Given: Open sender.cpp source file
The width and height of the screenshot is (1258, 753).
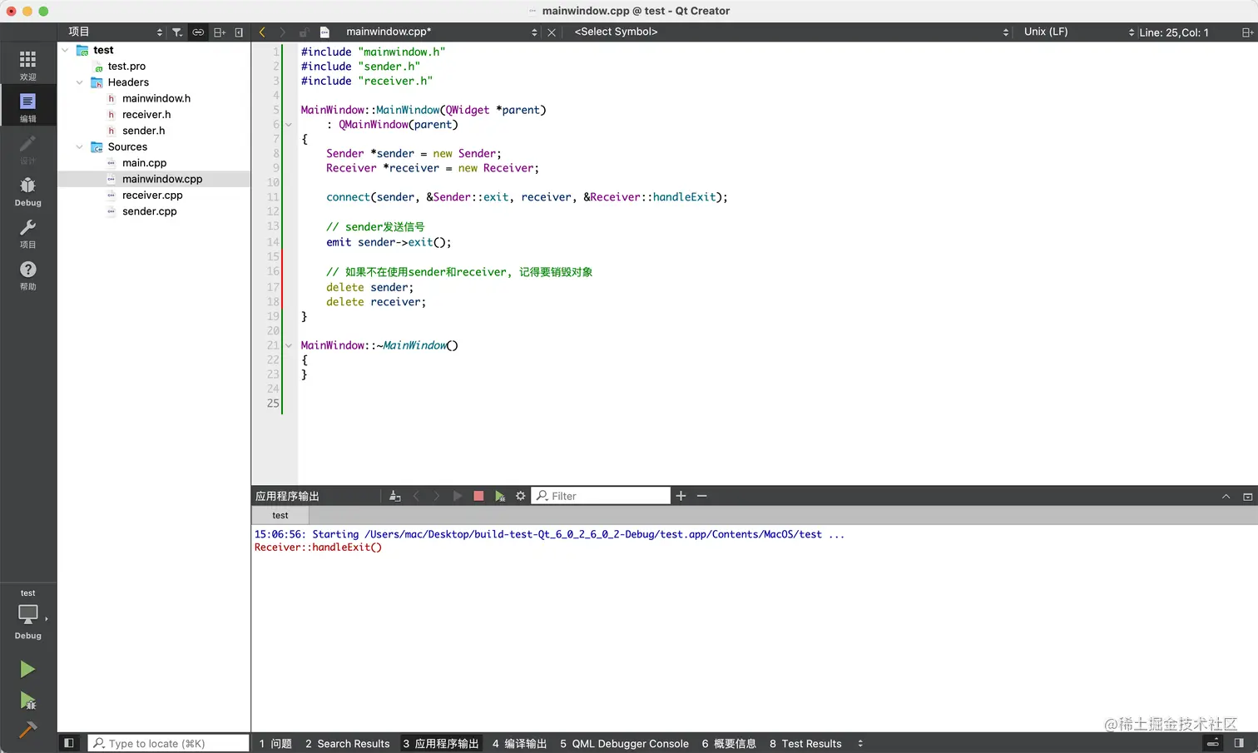Looking at the screenshot, I should tap(149, 211).
